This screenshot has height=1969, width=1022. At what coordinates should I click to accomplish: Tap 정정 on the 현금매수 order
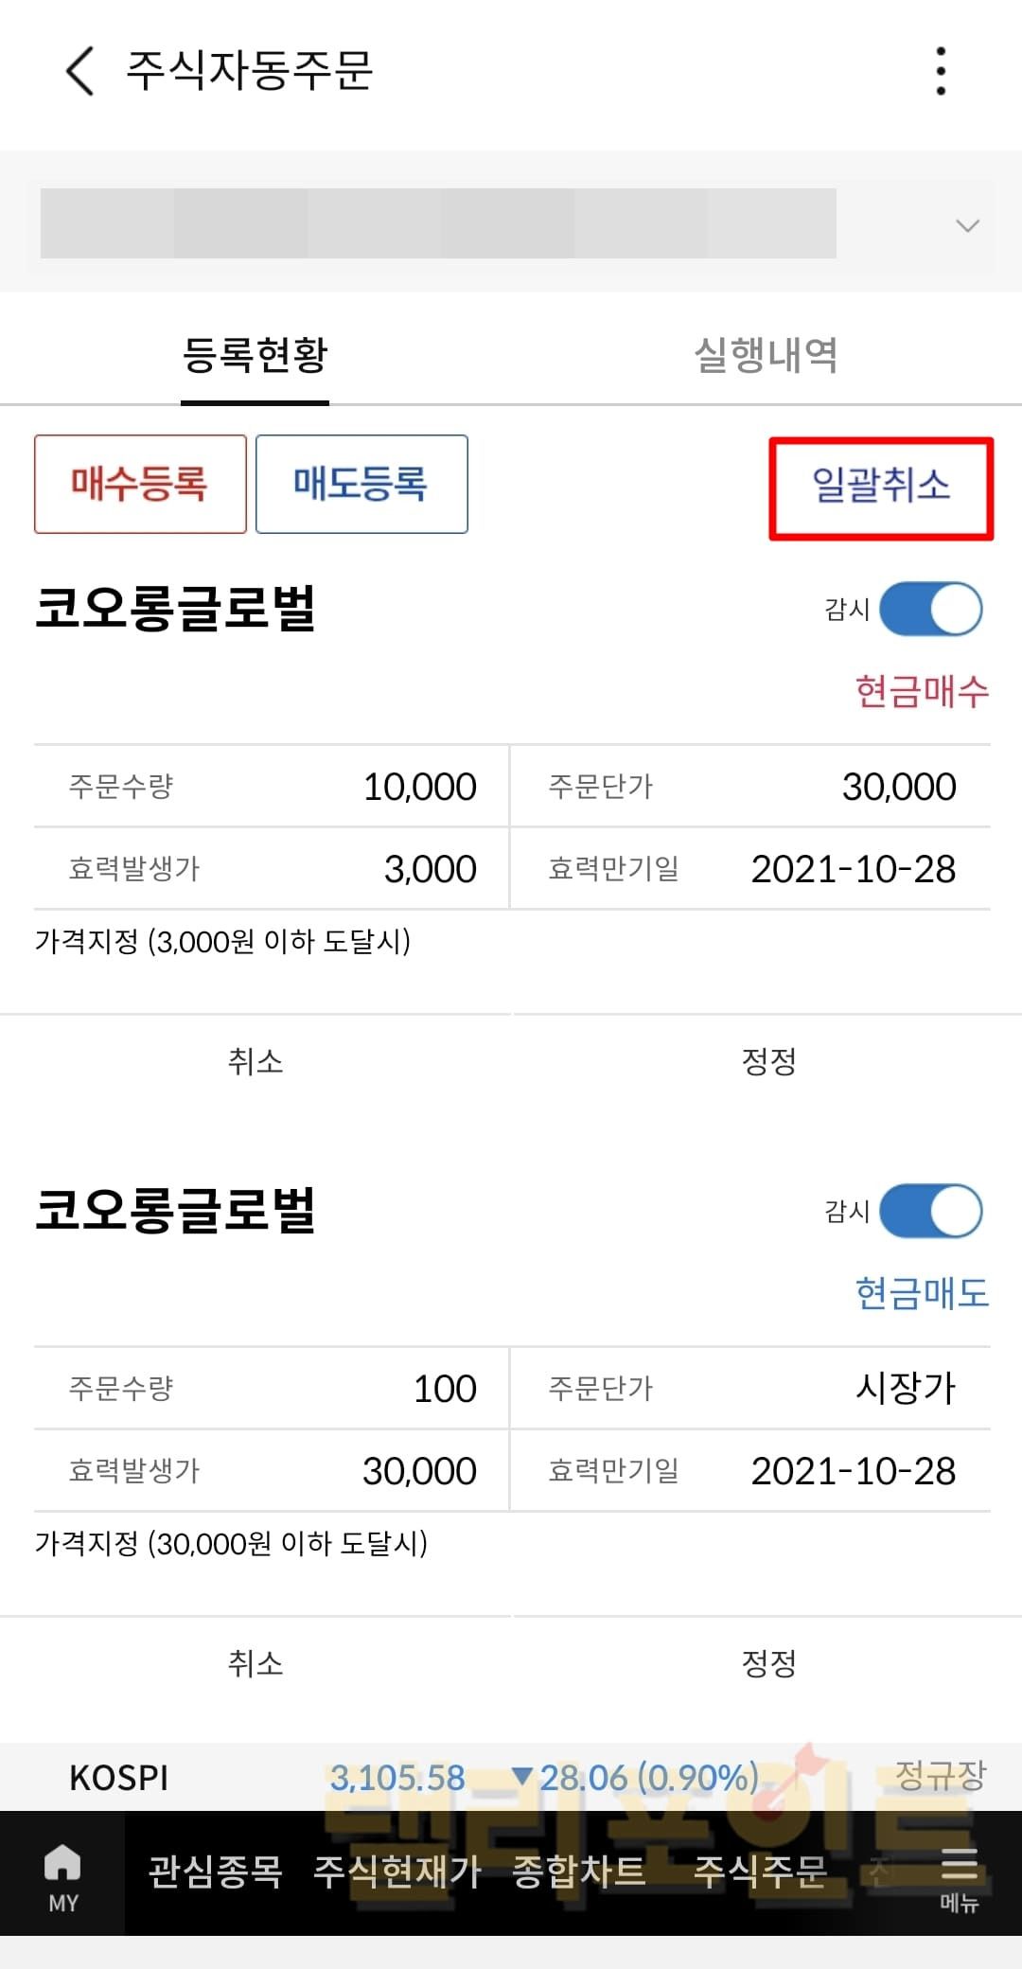coord(767,1061)
